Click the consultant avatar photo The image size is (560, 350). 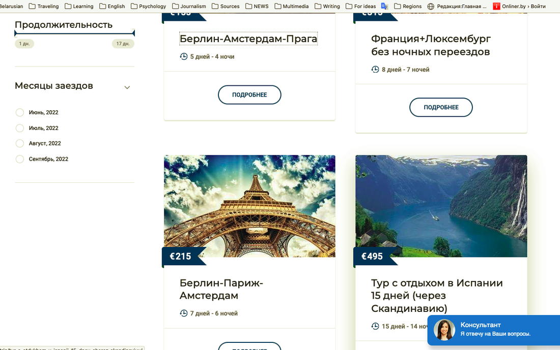pyautogui.click(x=444, y=330)
